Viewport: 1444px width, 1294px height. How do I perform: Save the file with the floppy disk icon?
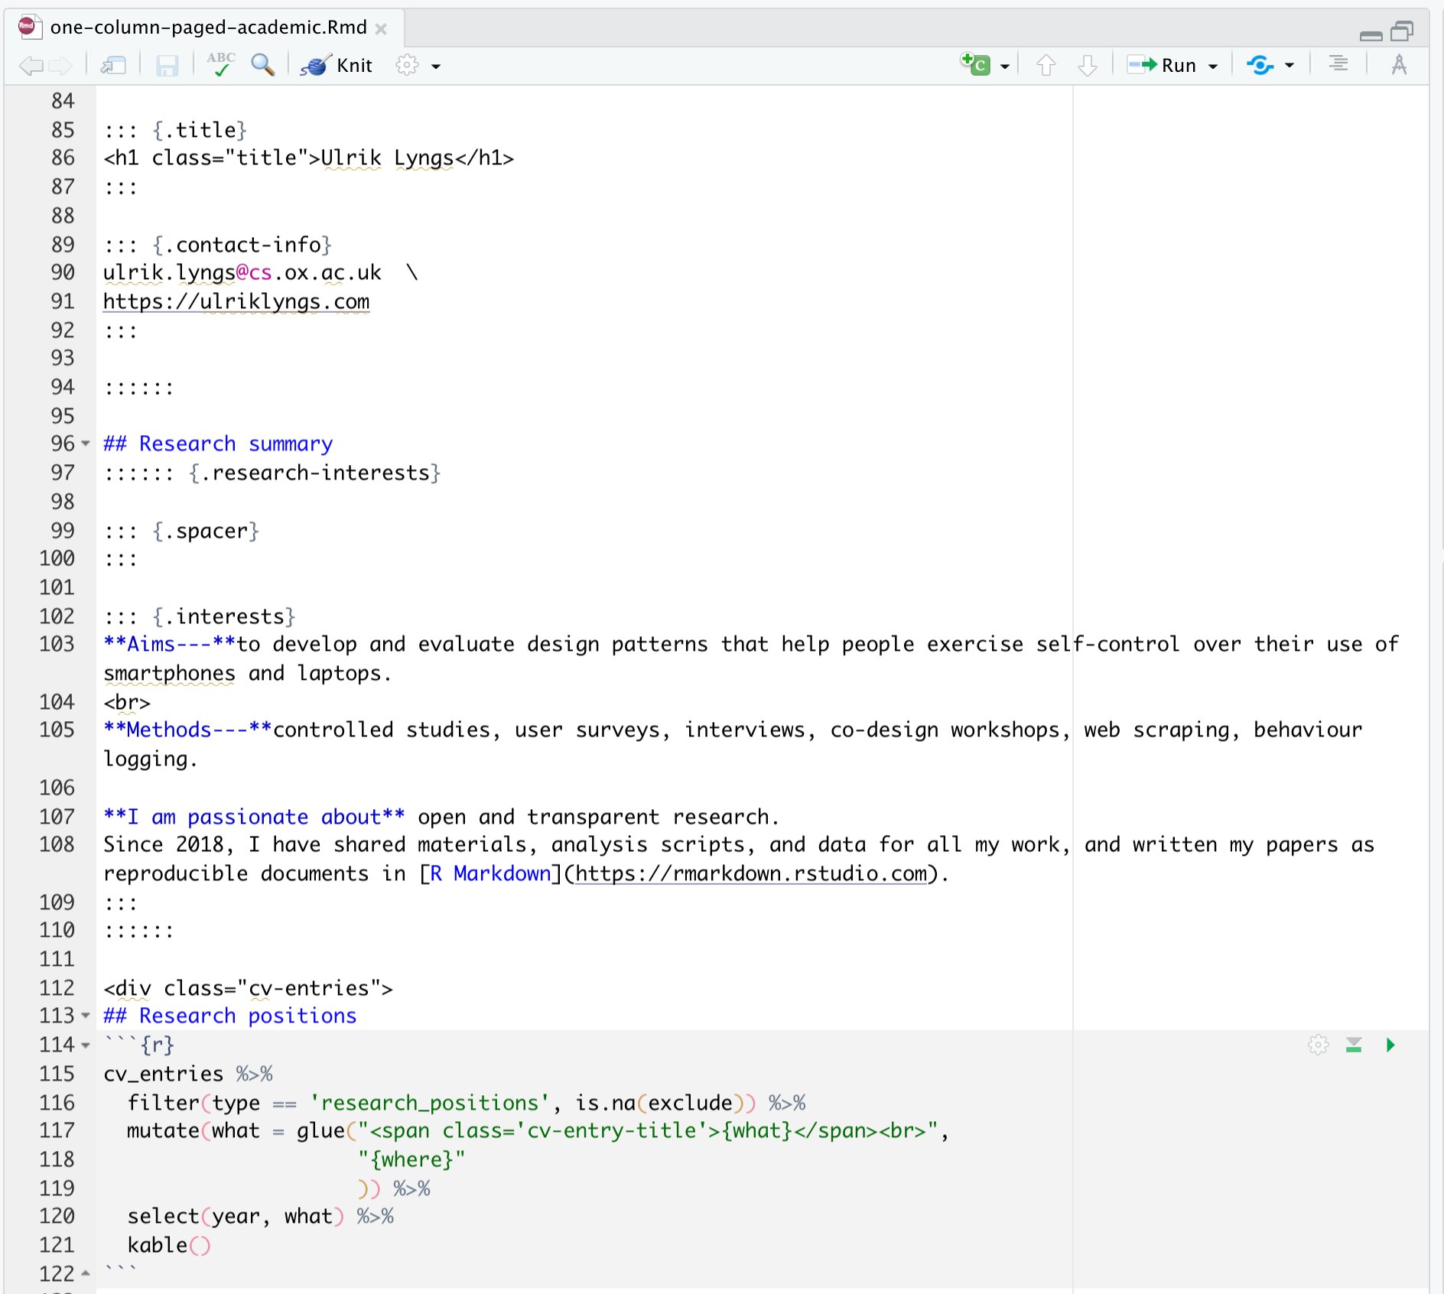(167, 65)
